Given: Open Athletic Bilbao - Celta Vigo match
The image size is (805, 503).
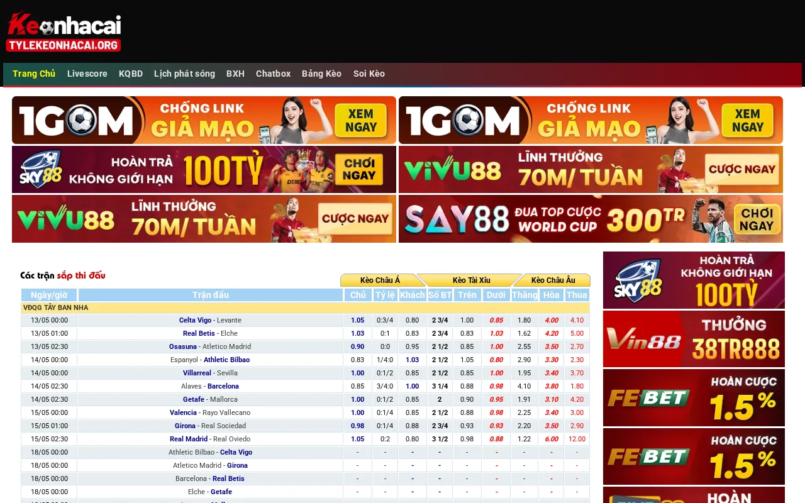Looking at the screenshot, I should coord(210,452).
